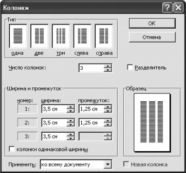This screenshot has height=173, width=186.
Task: Select the 'одна' single-column preset icon
Action: [x=18, y=36]
